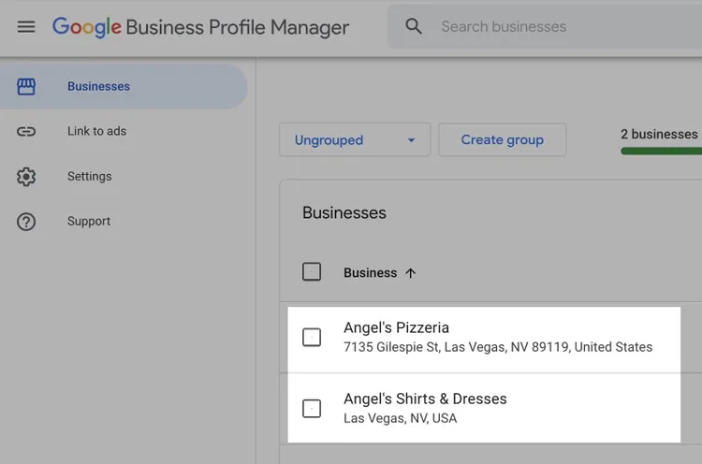Open the Angel's Shirts & Dresses name
Screen dimensions: 702x464
pos(425,399)
